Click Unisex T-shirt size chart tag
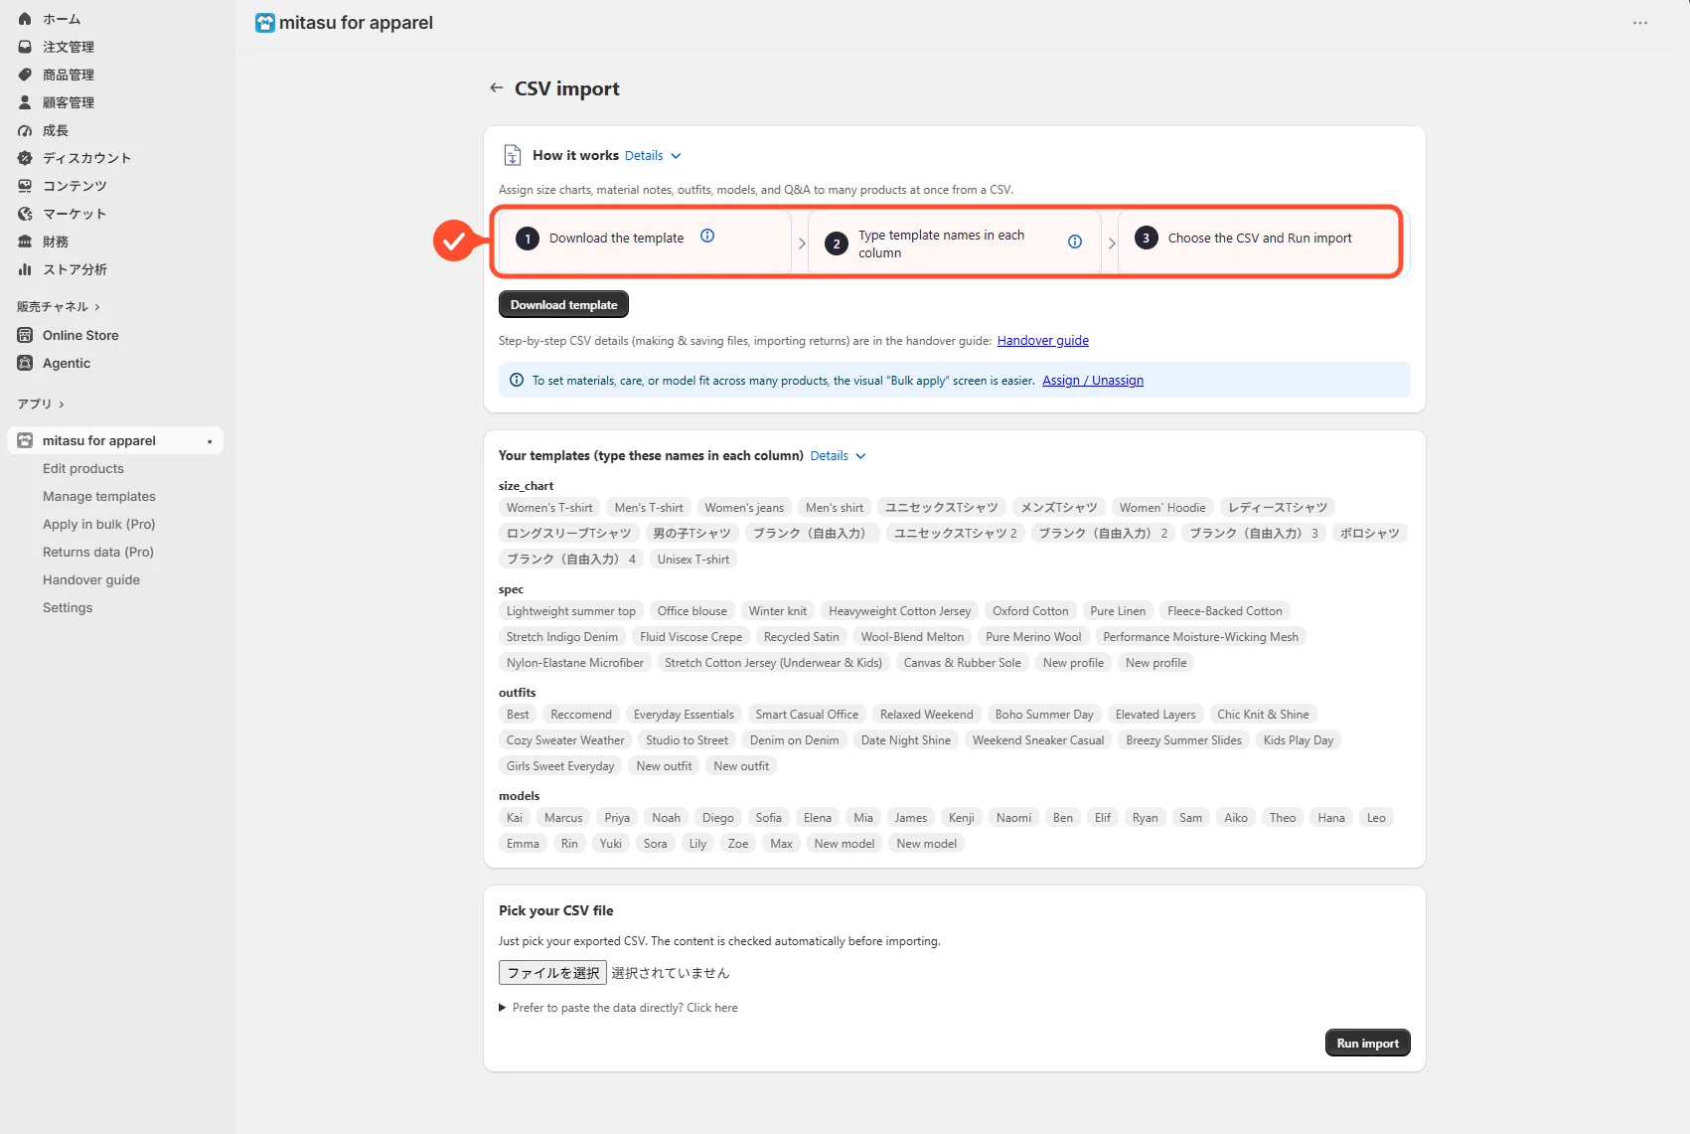The height and width of the screenshot is (1134, 1690). 693,560
